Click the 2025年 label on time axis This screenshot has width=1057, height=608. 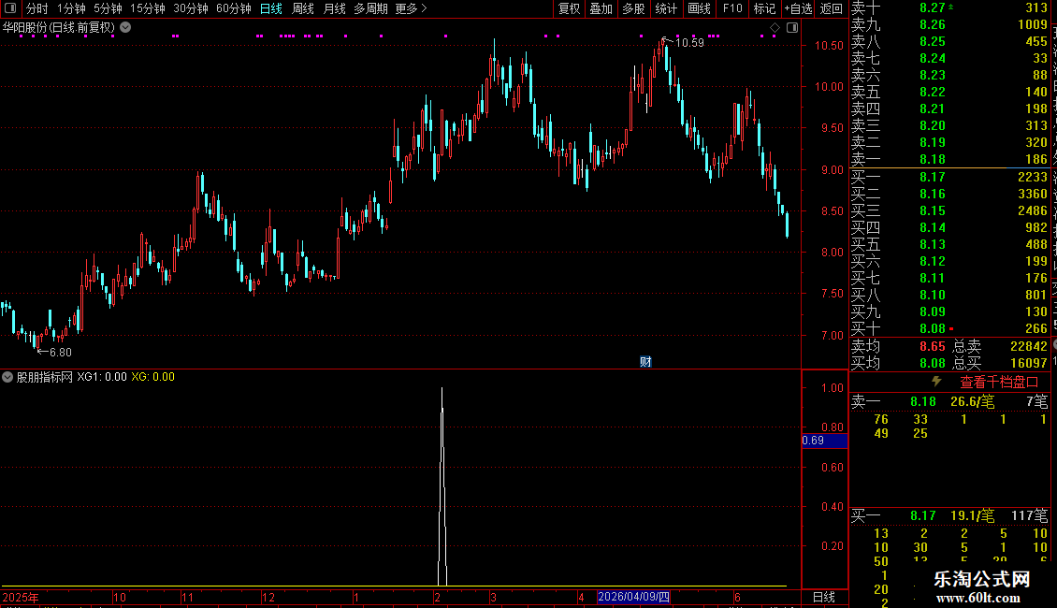point(21,597)
